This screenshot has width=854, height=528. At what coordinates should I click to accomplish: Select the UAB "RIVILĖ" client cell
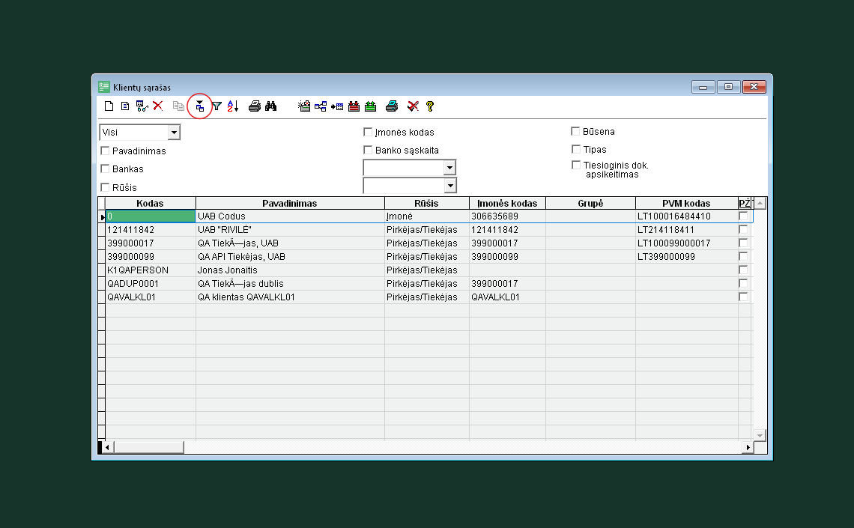point(290,230)
